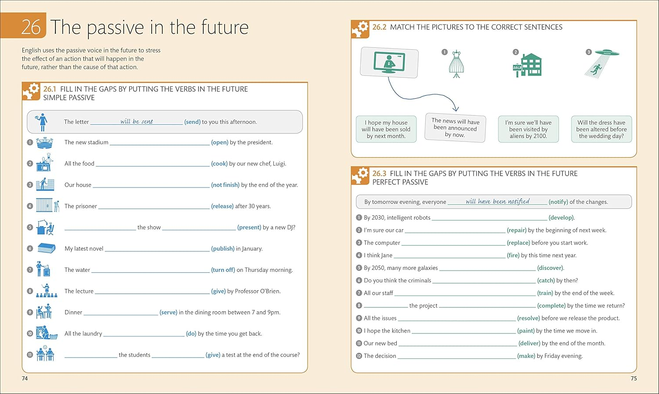The image size is (659, 394).
Task: Click the stadium icon beside item 1
Action: [x=44, y=143]
